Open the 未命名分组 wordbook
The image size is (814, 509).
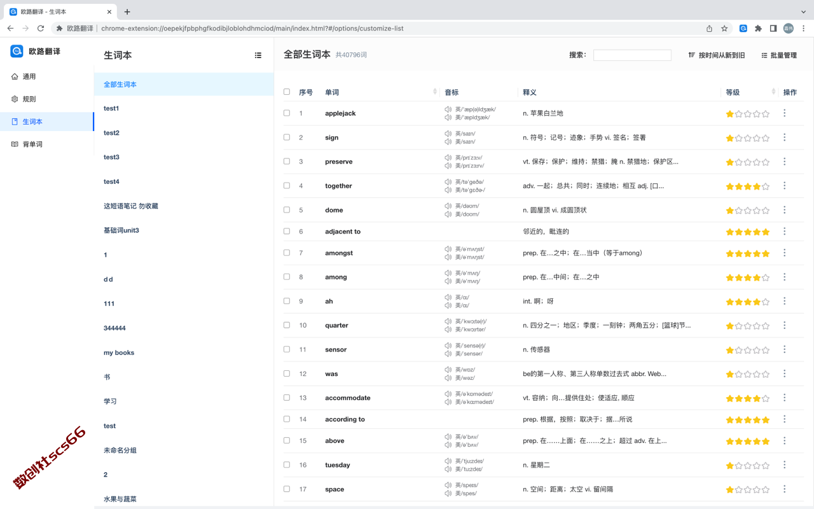pos(184,450)
